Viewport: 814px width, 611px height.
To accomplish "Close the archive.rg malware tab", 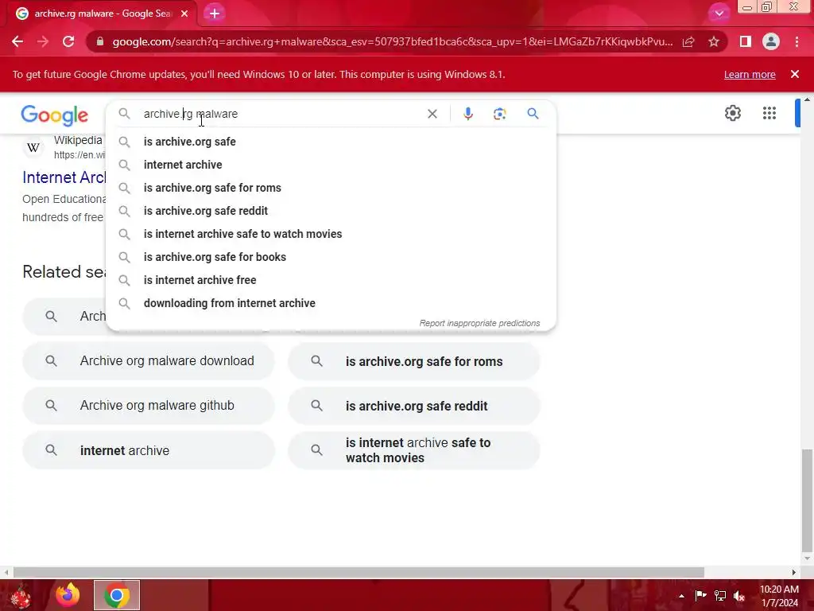I will pos(184,14).
